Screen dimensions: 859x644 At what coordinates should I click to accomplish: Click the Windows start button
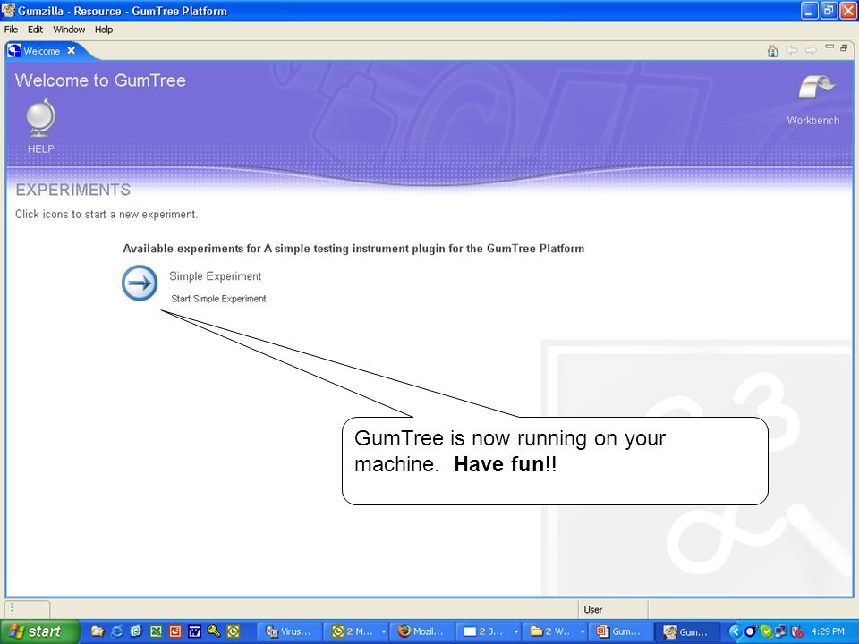coord(40,632)
